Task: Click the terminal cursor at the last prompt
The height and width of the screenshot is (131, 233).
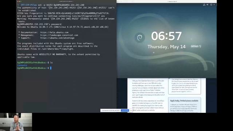Action: pyautogui.click(x=51, y=68)
